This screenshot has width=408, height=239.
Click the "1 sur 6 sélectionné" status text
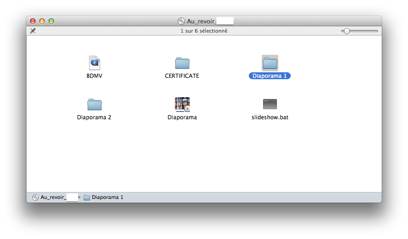click(x=204, y=31)
